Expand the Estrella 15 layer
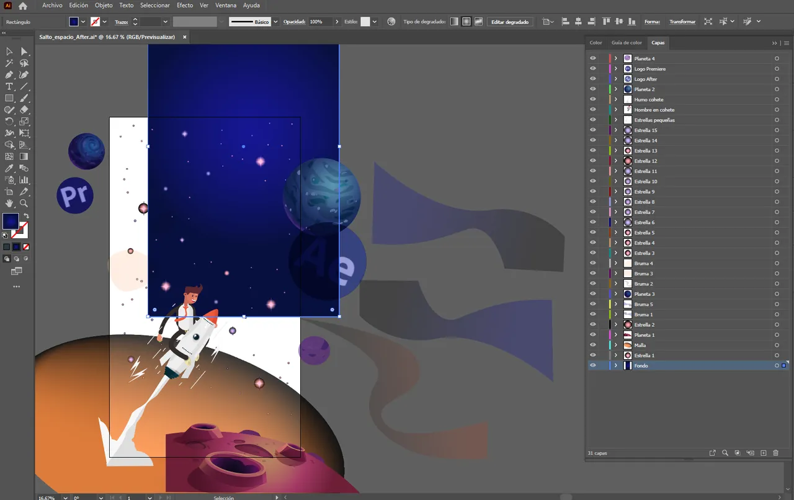This screenshot has width=794, height=500. (x=616, y=130)
